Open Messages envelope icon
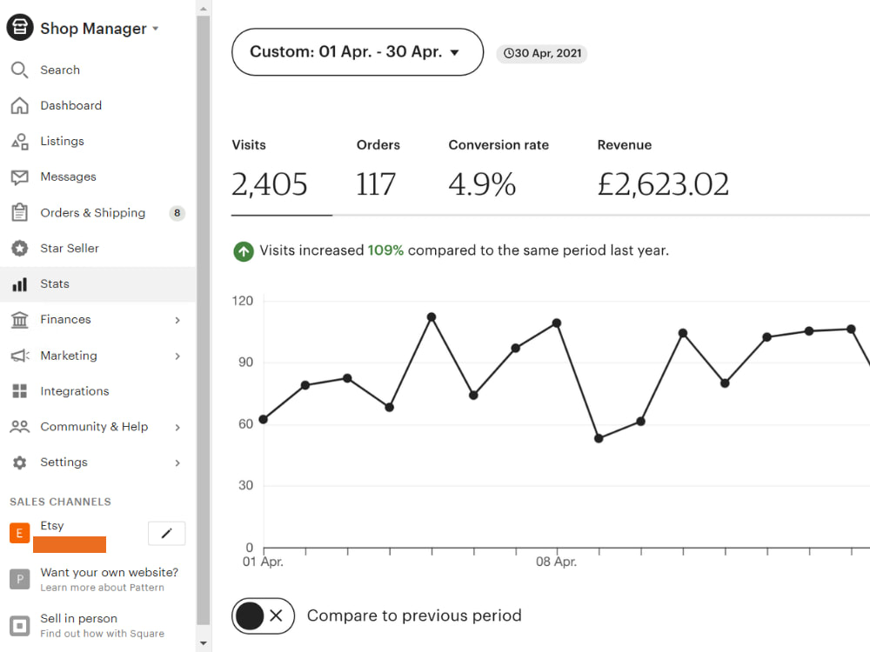This screenshot has width=870, height=652. coord(19,176)
